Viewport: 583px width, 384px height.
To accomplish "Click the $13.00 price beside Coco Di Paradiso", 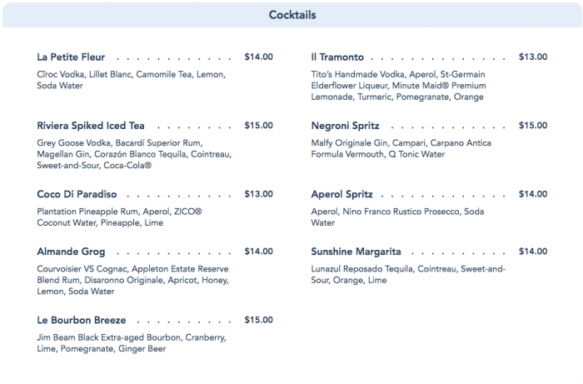I will 258,194.
